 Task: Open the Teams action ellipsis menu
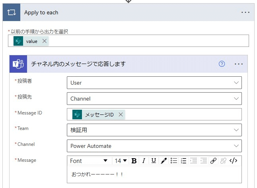[239, 64]
